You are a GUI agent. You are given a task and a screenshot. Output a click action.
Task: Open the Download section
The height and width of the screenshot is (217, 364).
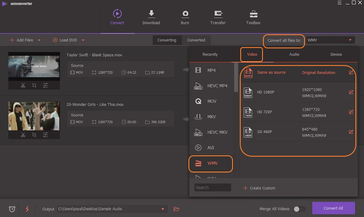[151, 17]
